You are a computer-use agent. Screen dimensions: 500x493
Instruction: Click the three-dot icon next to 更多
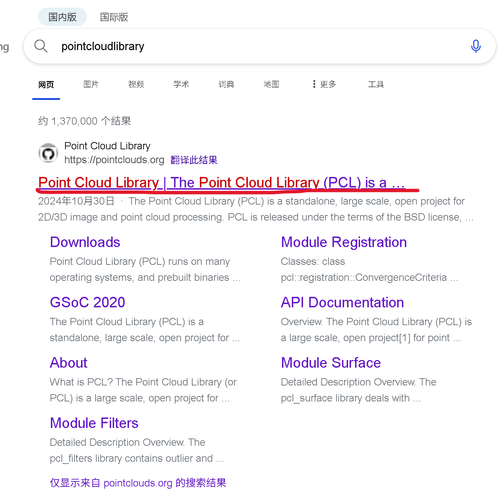click(x=314, y=84)
